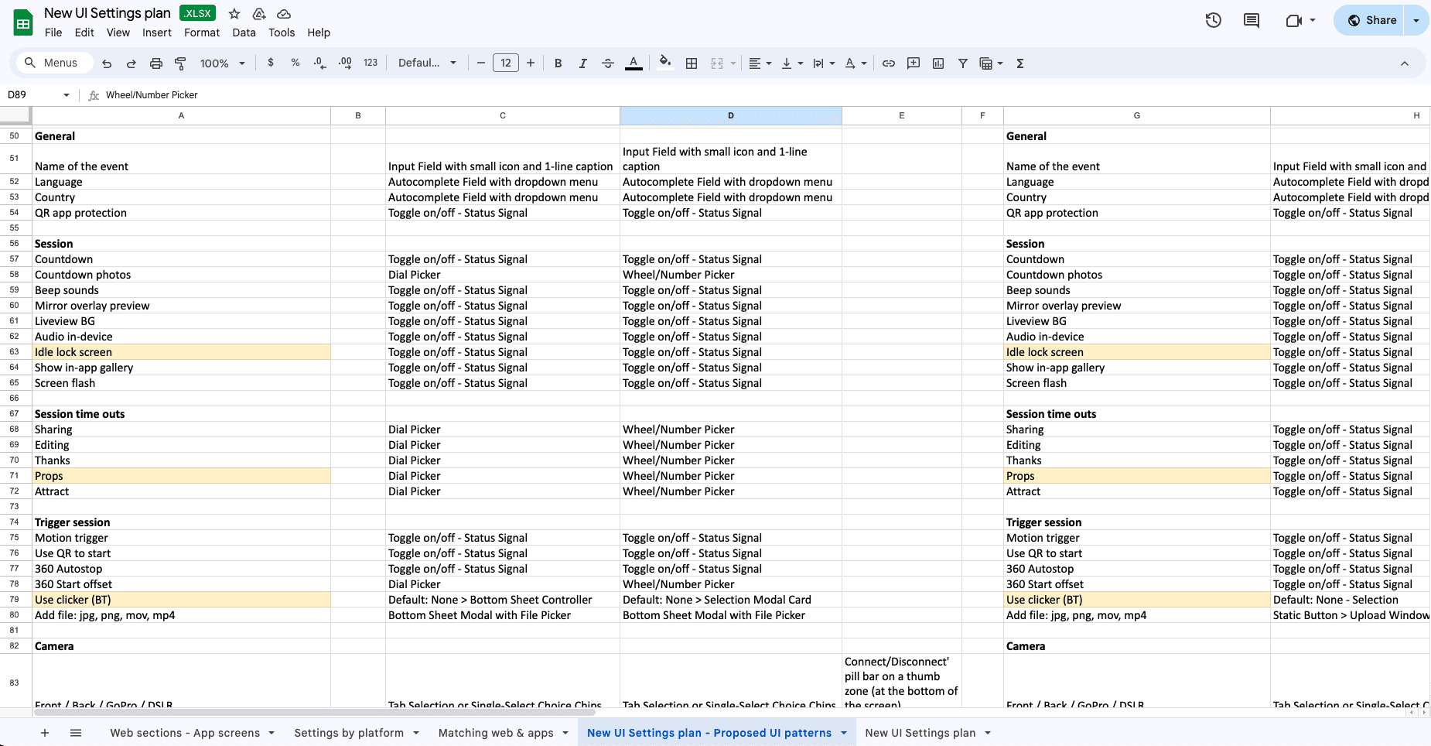Click the Insert link icon
This screenshot has height=746, width=1431.
tap(889, 63)
